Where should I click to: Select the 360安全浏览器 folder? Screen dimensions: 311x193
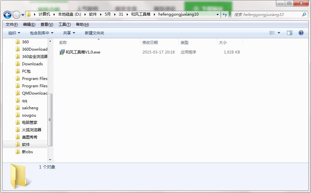click(x=35, y=57)
